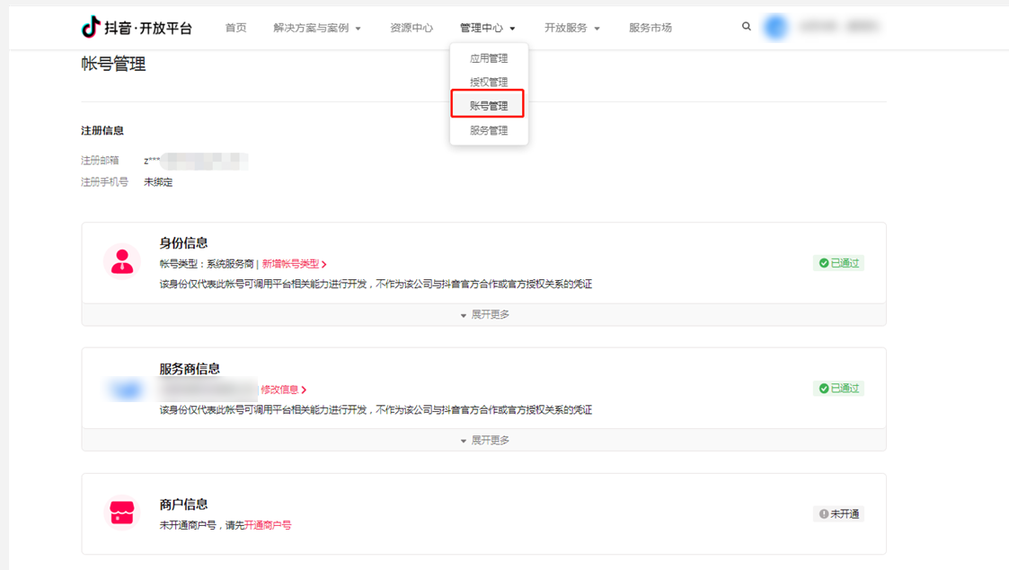The width and height of the screenshot is (1009, 570).
Task: Select 授权管理 from the dropdown
Action: 489,83
